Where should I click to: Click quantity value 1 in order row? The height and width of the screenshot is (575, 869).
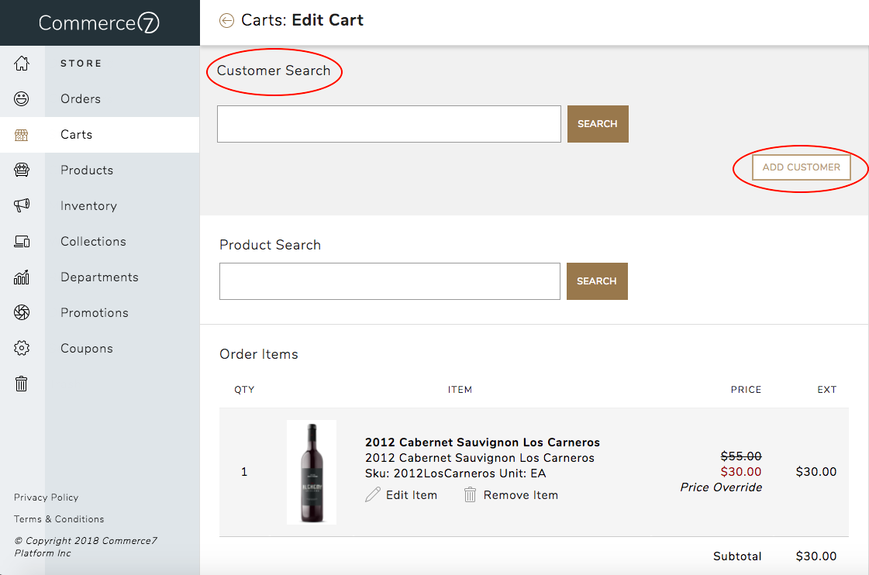(x=244, y=472)
